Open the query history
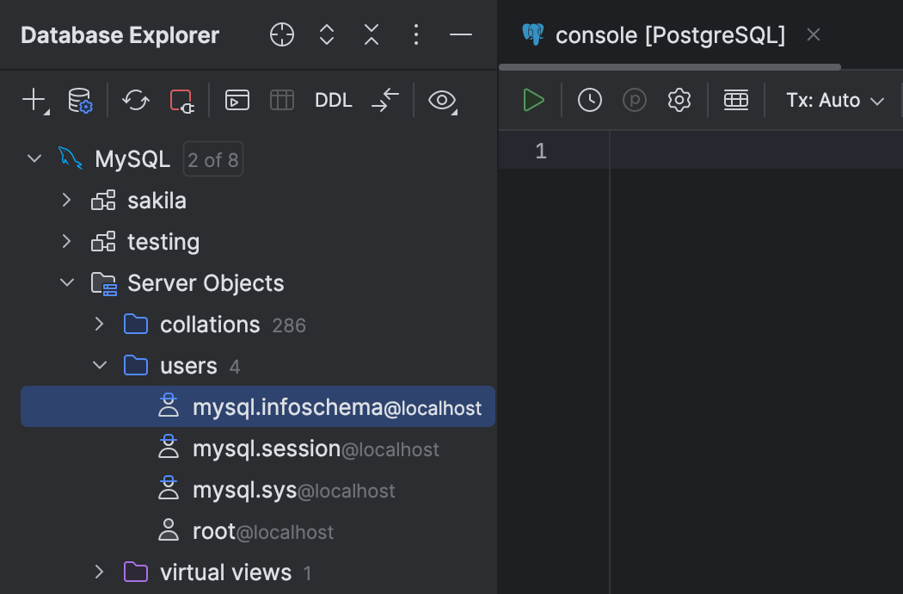Screen dimensions: 903x594 (x=590, y=100)
